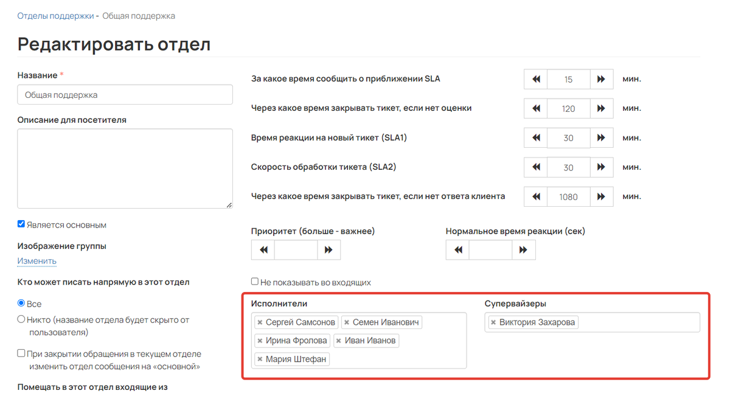The height and width of the screenshot is (399, 730).
Task: Open the Отделы поддержки breadcrumb link
Action: [55, 16]
